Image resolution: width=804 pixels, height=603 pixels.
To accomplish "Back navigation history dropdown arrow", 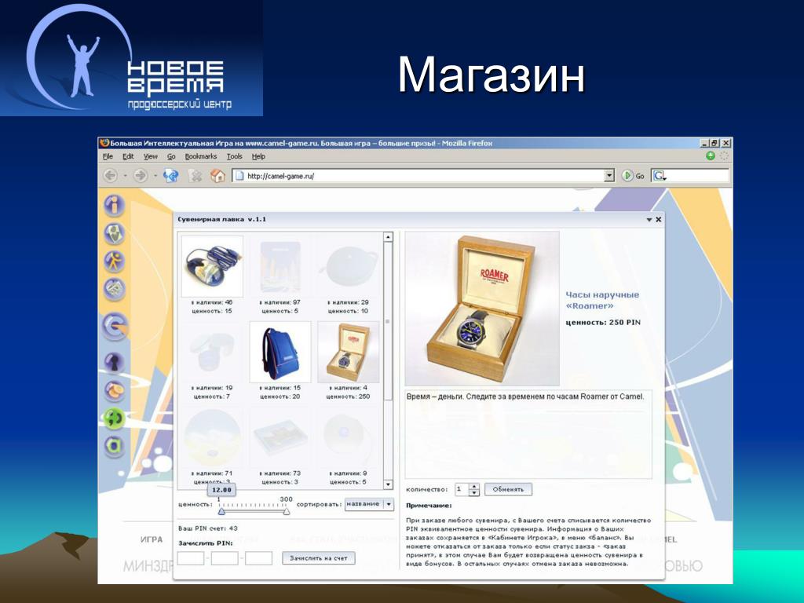I will (125, 176).
